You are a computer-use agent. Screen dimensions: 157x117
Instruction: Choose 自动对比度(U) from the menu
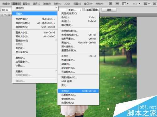(x=35, y=23)
